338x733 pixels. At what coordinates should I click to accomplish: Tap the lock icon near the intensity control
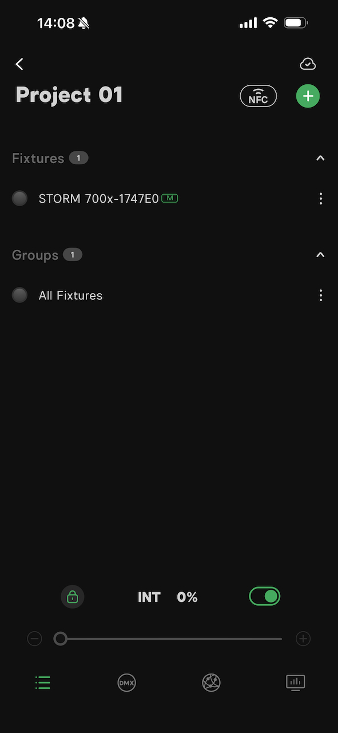point(73,597)
